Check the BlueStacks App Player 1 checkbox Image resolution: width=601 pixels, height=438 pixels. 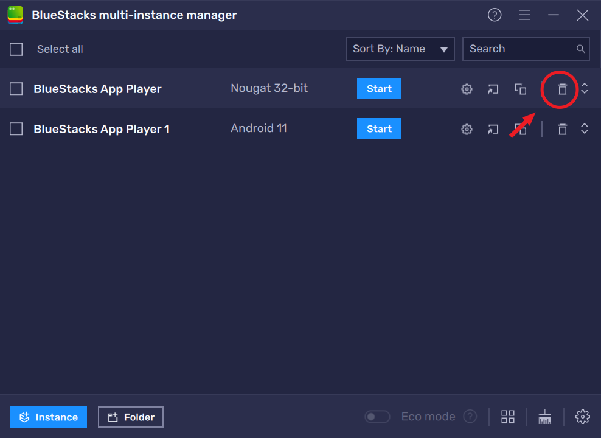click(x=16, y=129)
